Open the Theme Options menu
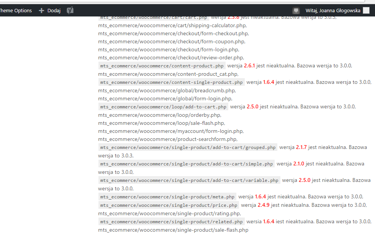The image size is (375, 234). tap(16, 10)
